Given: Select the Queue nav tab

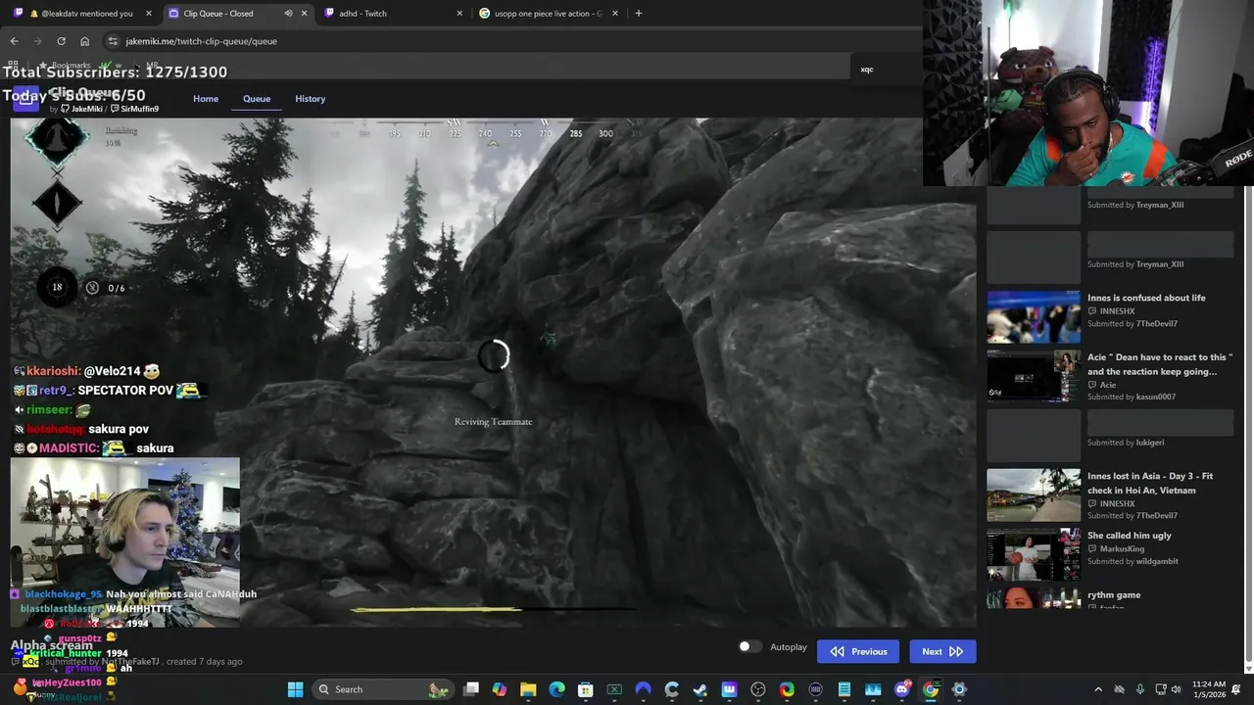Looking at the screenshot, I should [257, 99].
